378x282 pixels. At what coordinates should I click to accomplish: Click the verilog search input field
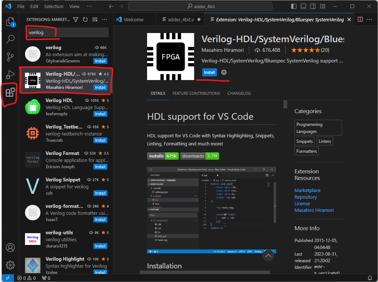(x=67, y=32)
